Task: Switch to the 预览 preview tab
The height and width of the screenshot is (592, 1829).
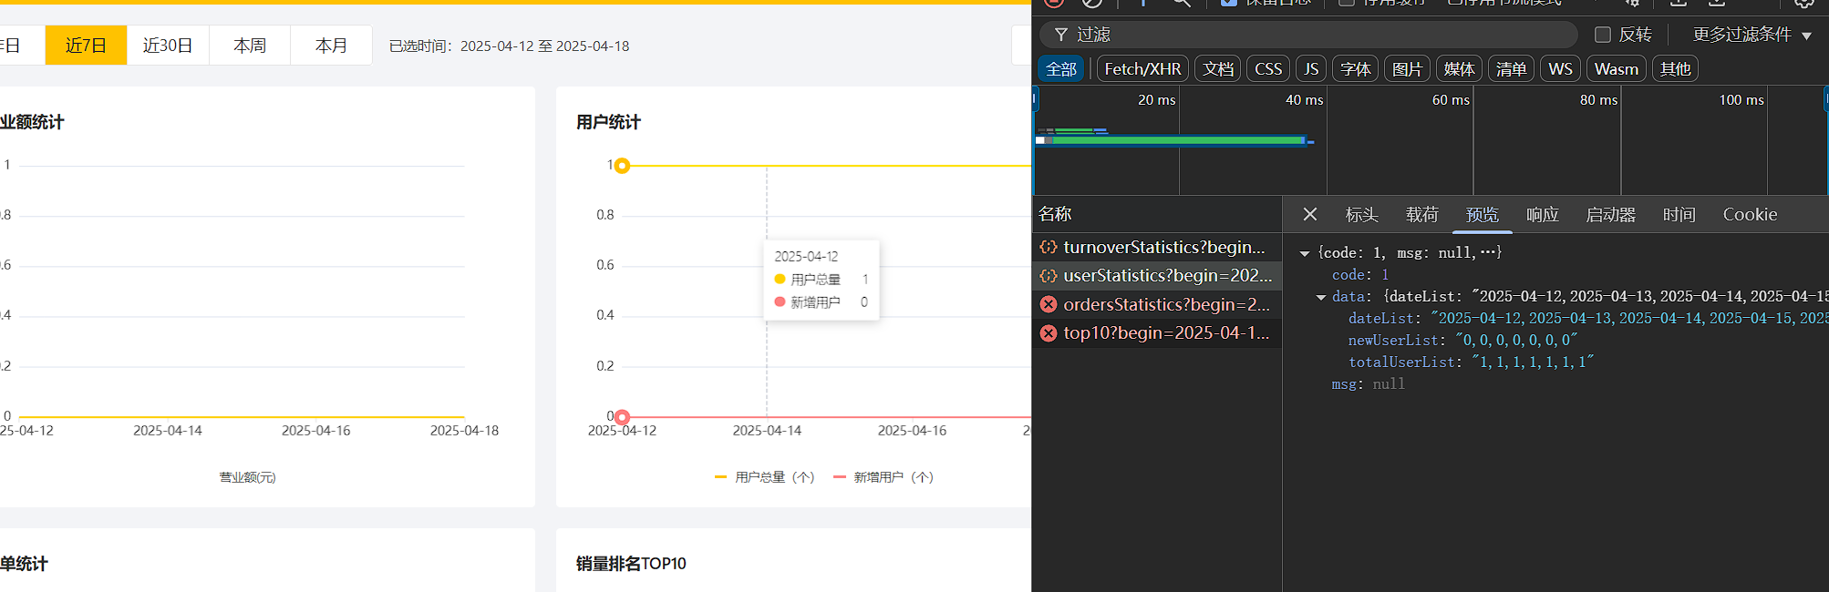Action: coord(1482,215)
